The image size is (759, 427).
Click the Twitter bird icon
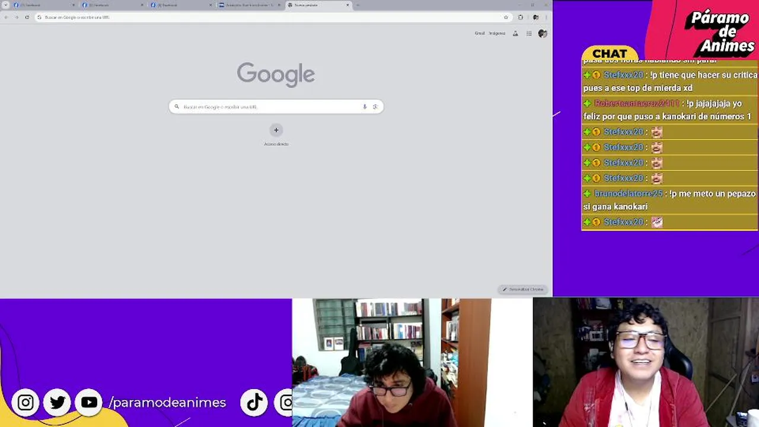pos(58,403)
